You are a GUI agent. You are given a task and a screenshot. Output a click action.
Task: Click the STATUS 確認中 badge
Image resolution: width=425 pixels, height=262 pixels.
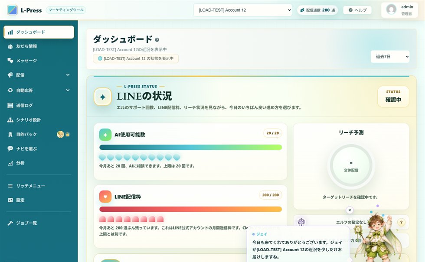coord(393,97)
